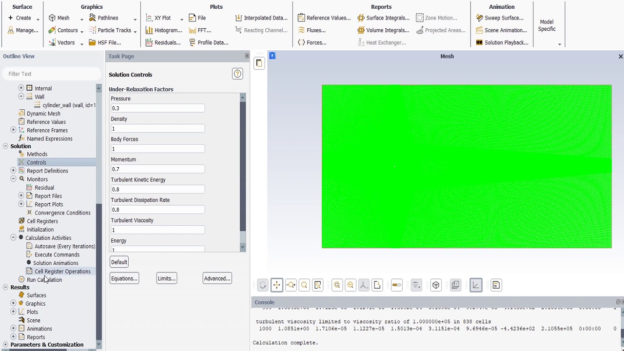
Task: Open the Contours dropdown arrow
Action: click(x=81, y=31)
